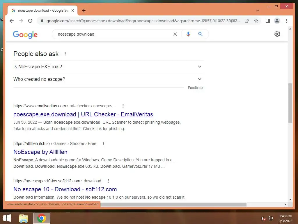
Task: Click the vertical scrollbar thumb
Action: coord(290,103)
